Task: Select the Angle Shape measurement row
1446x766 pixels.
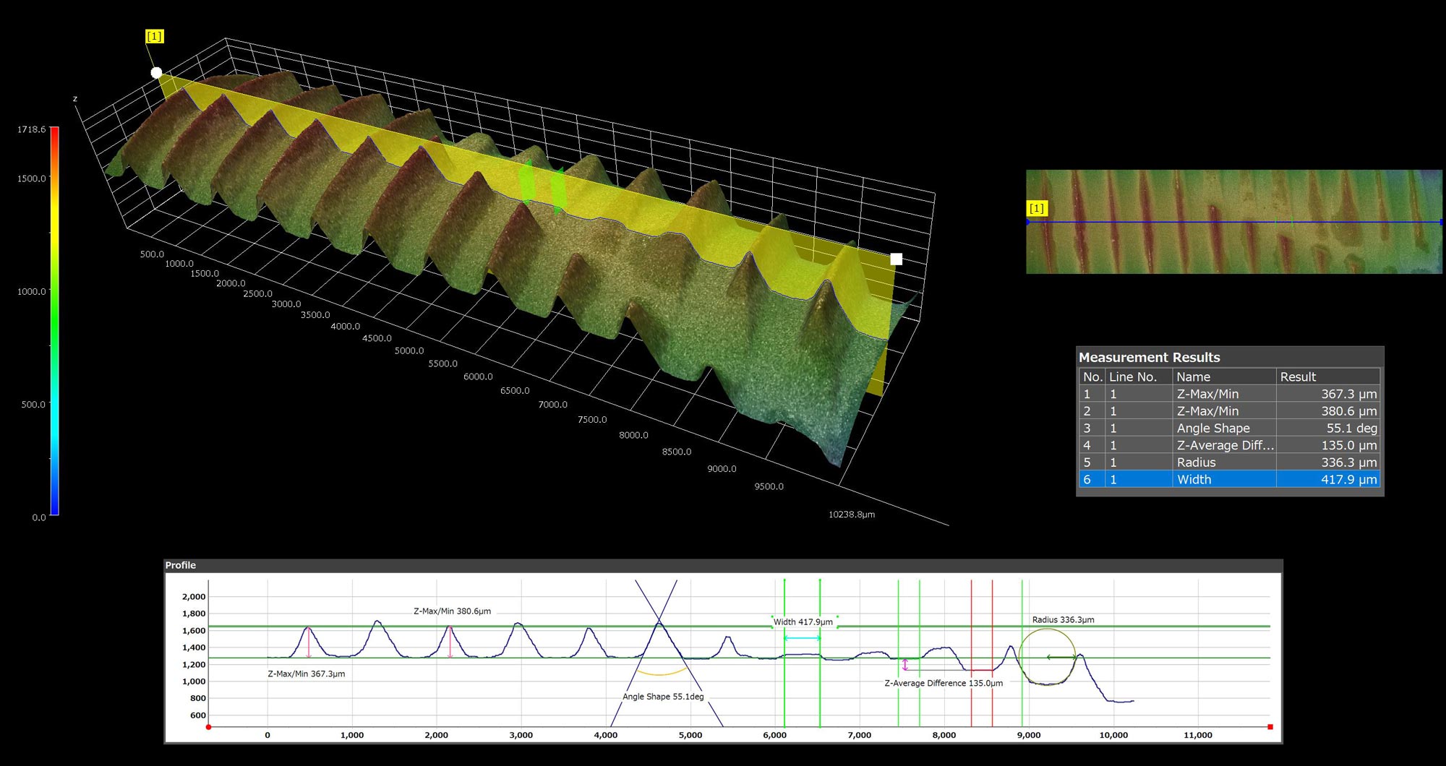Action: 1229,428
